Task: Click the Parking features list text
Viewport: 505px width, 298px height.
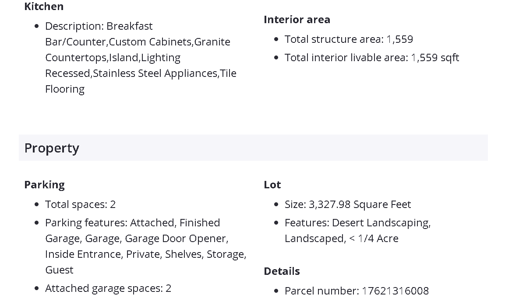Action: pos(145,239)
